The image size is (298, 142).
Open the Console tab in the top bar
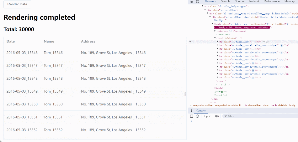(226, 1)
